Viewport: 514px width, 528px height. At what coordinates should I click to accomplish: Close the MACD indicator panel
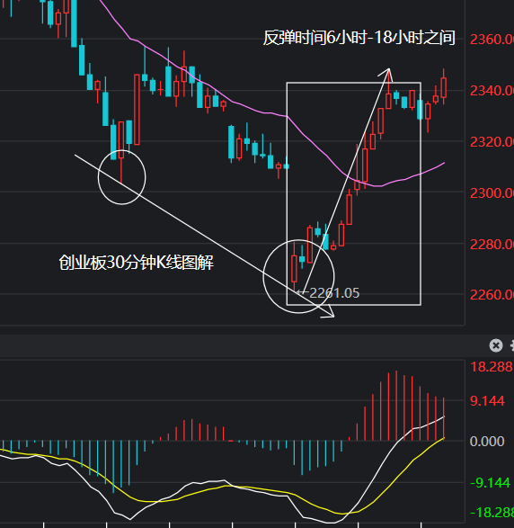(496, 345)
